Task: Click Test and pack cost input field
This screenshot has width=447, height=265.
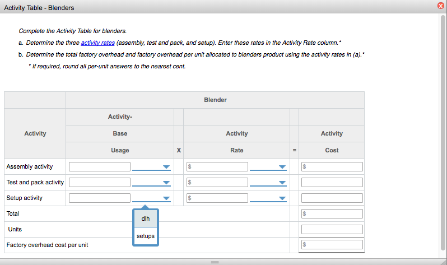Action: coord(332,182)
